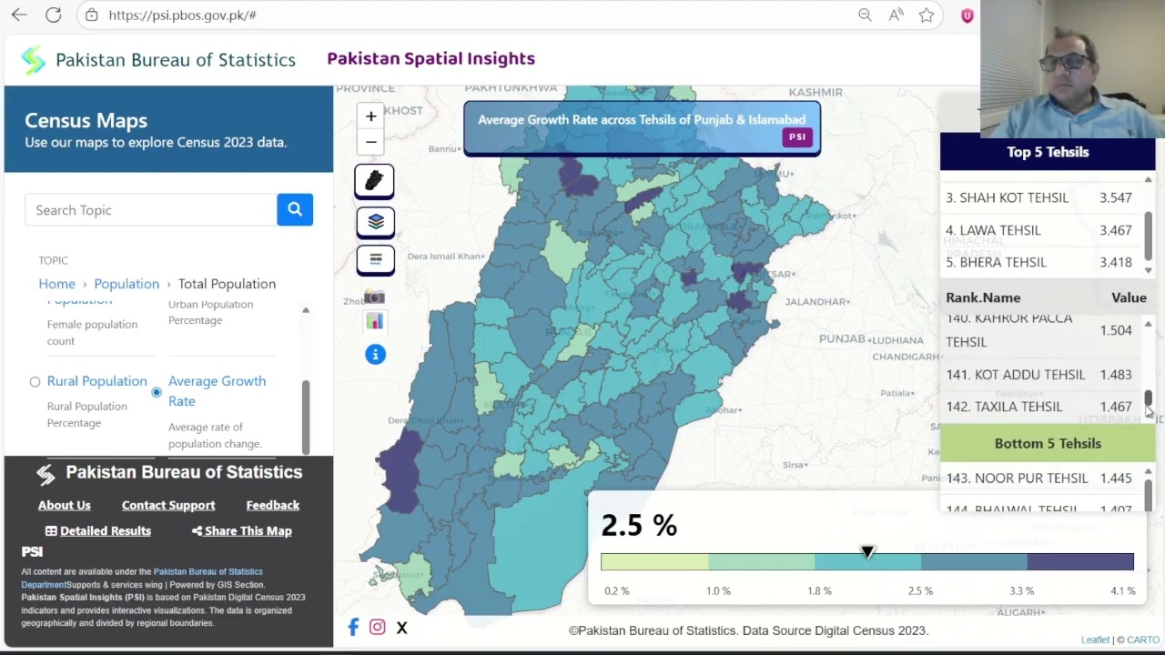Select the BHERA TEHSIL row

[1039, 262]
